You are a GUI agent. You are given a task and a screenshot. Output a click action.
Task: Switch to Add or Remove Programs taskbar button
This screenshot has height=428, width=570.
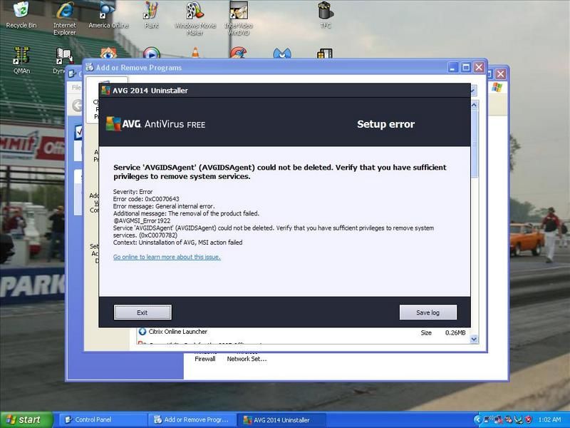click(x=192, y=419)
